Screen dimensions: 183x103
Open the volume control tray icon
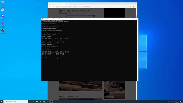pyautogui.click(x=173, y=102)
